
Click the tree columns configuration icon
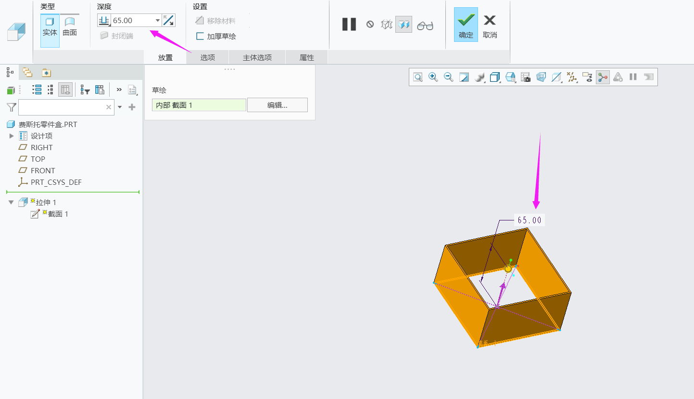click(100, 90)
